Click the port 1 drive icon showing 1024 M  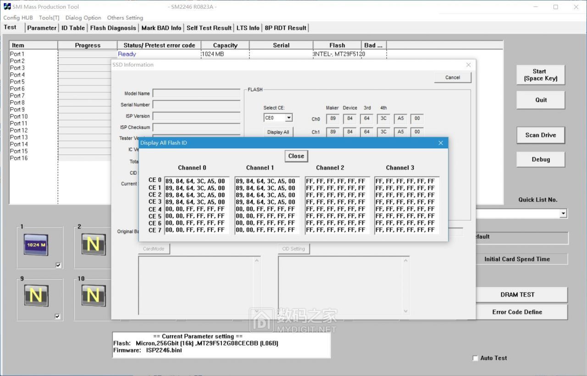coord(36,245)
